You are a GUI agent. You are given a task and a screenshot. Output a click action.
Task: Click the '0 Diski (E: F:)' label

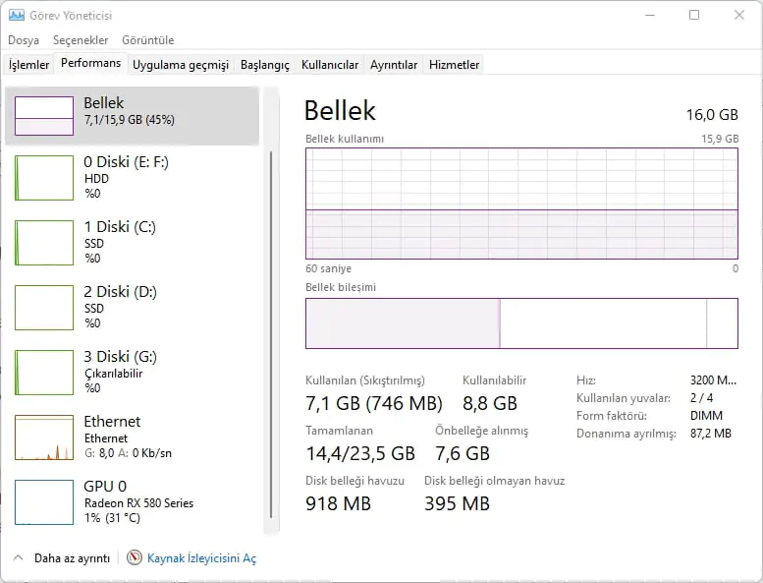[x=126, y=161]
